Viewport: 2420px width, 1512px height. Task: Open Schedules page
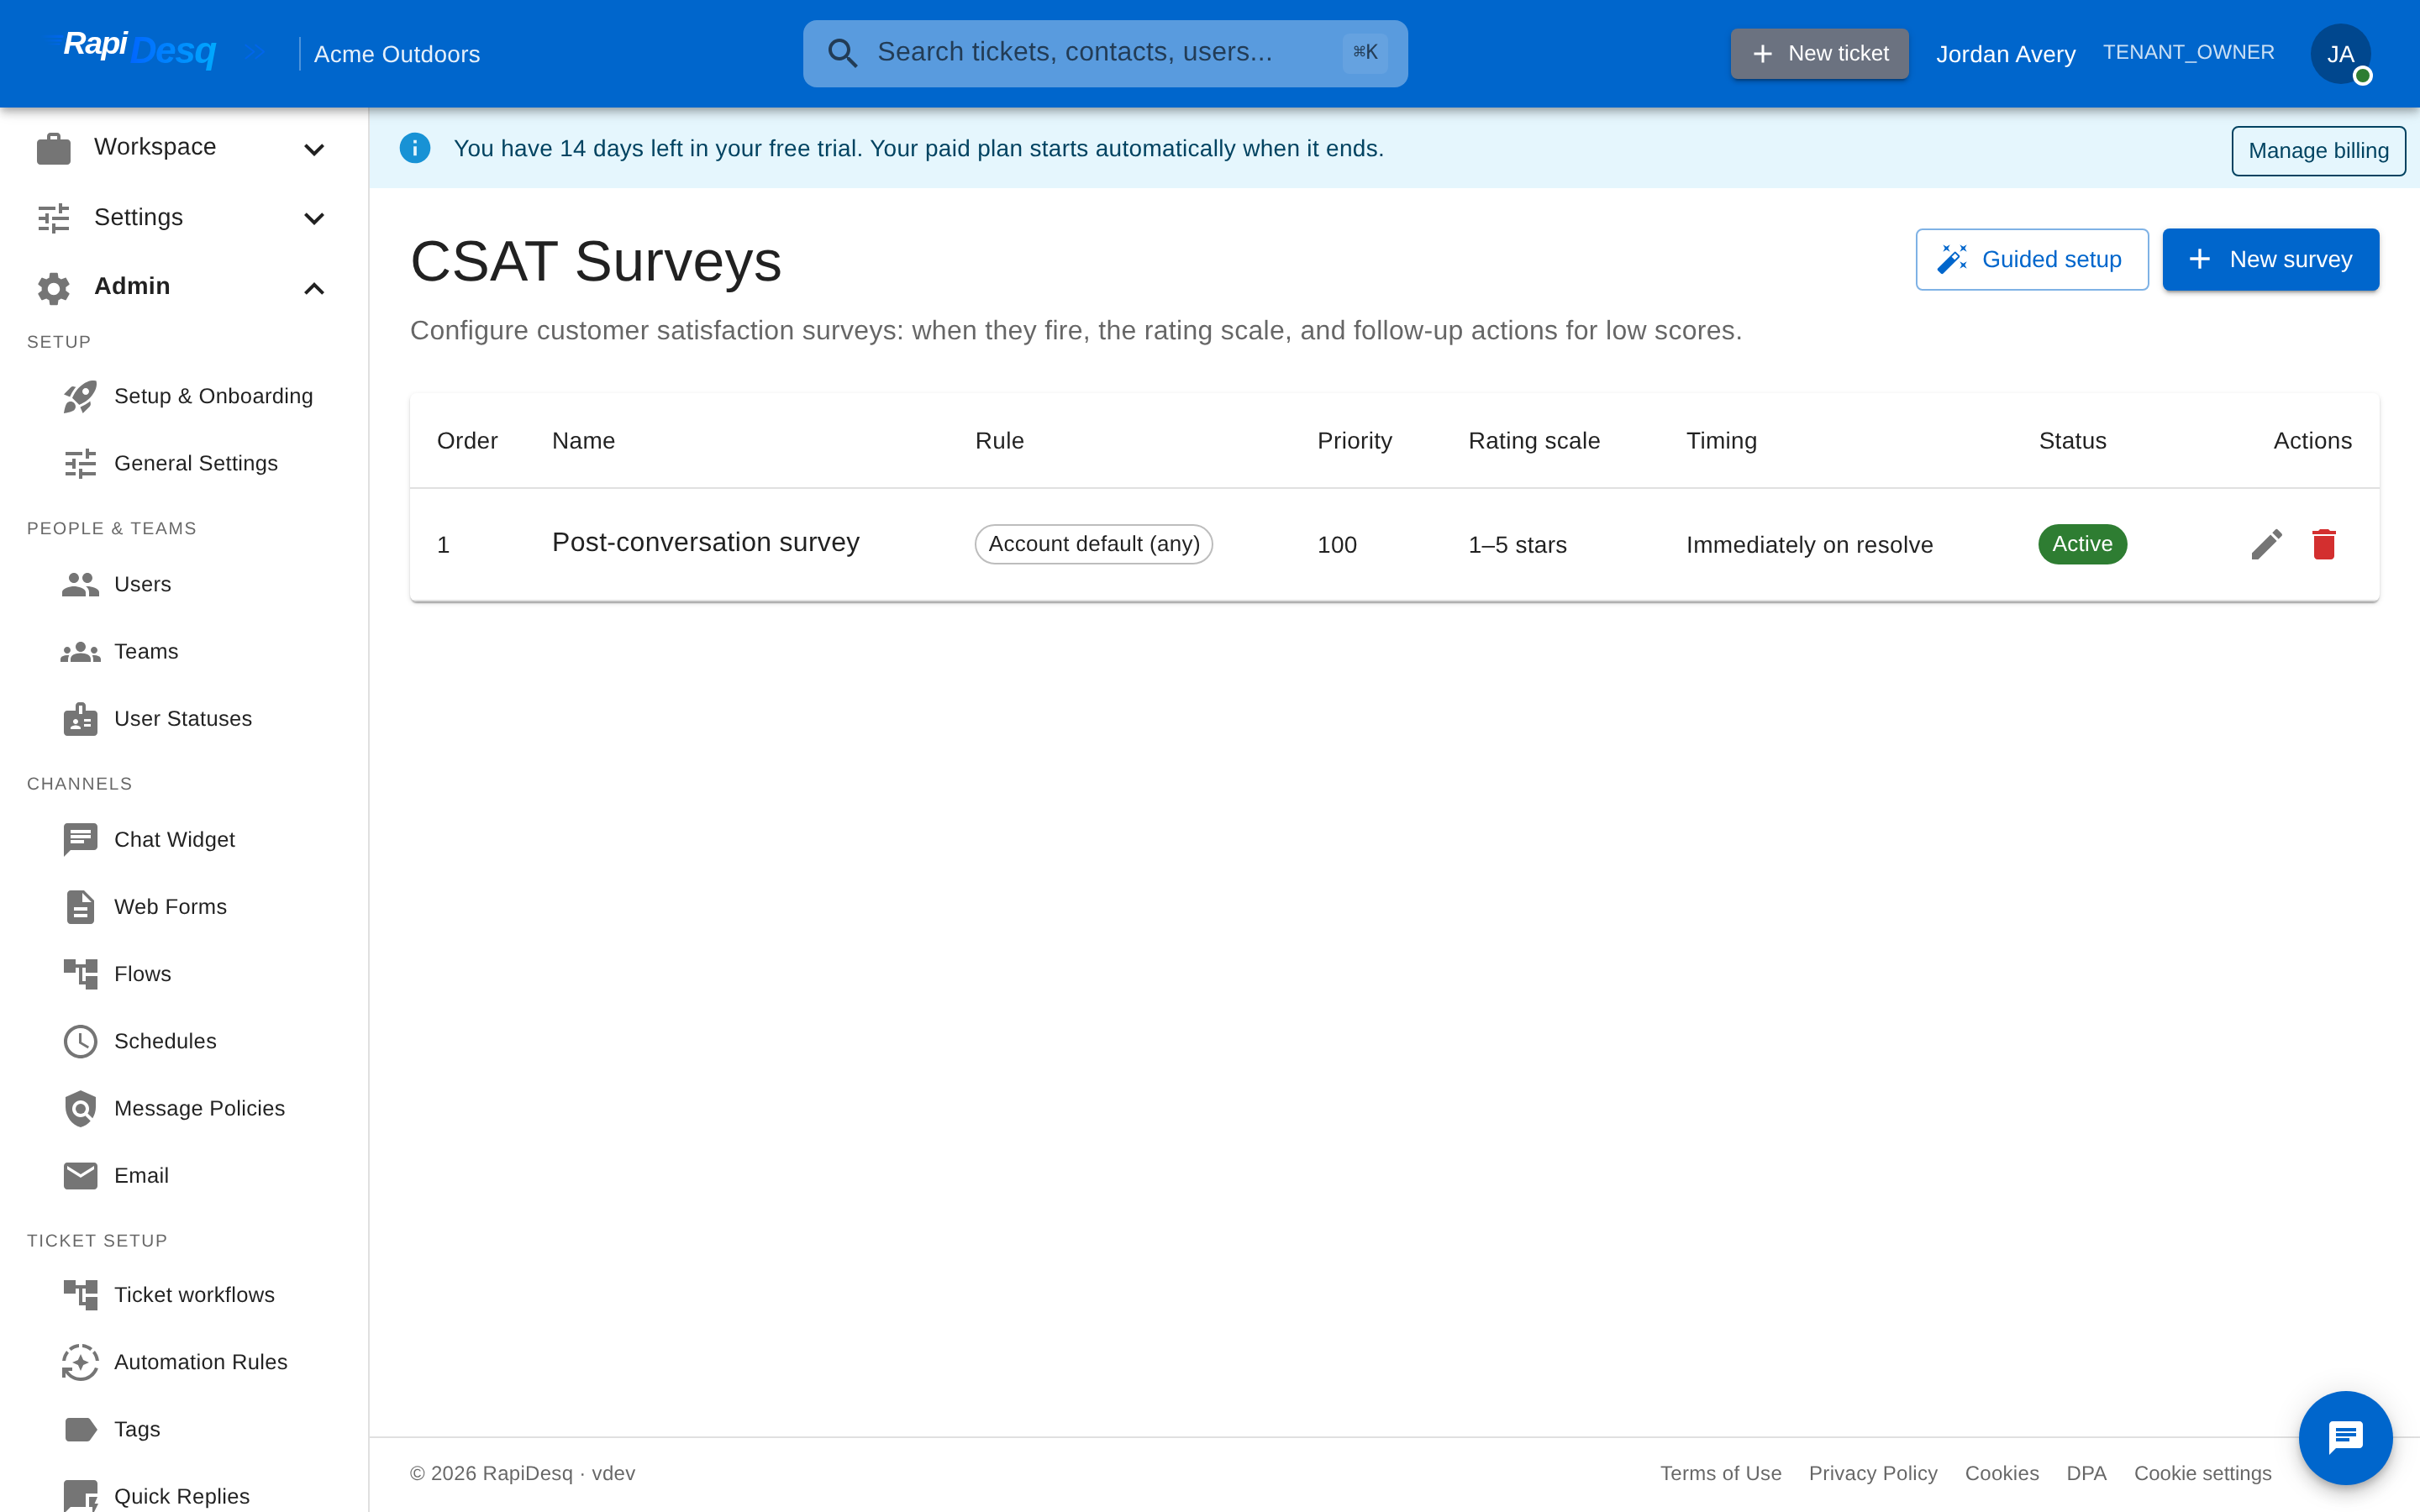[x=186, y=1041]
